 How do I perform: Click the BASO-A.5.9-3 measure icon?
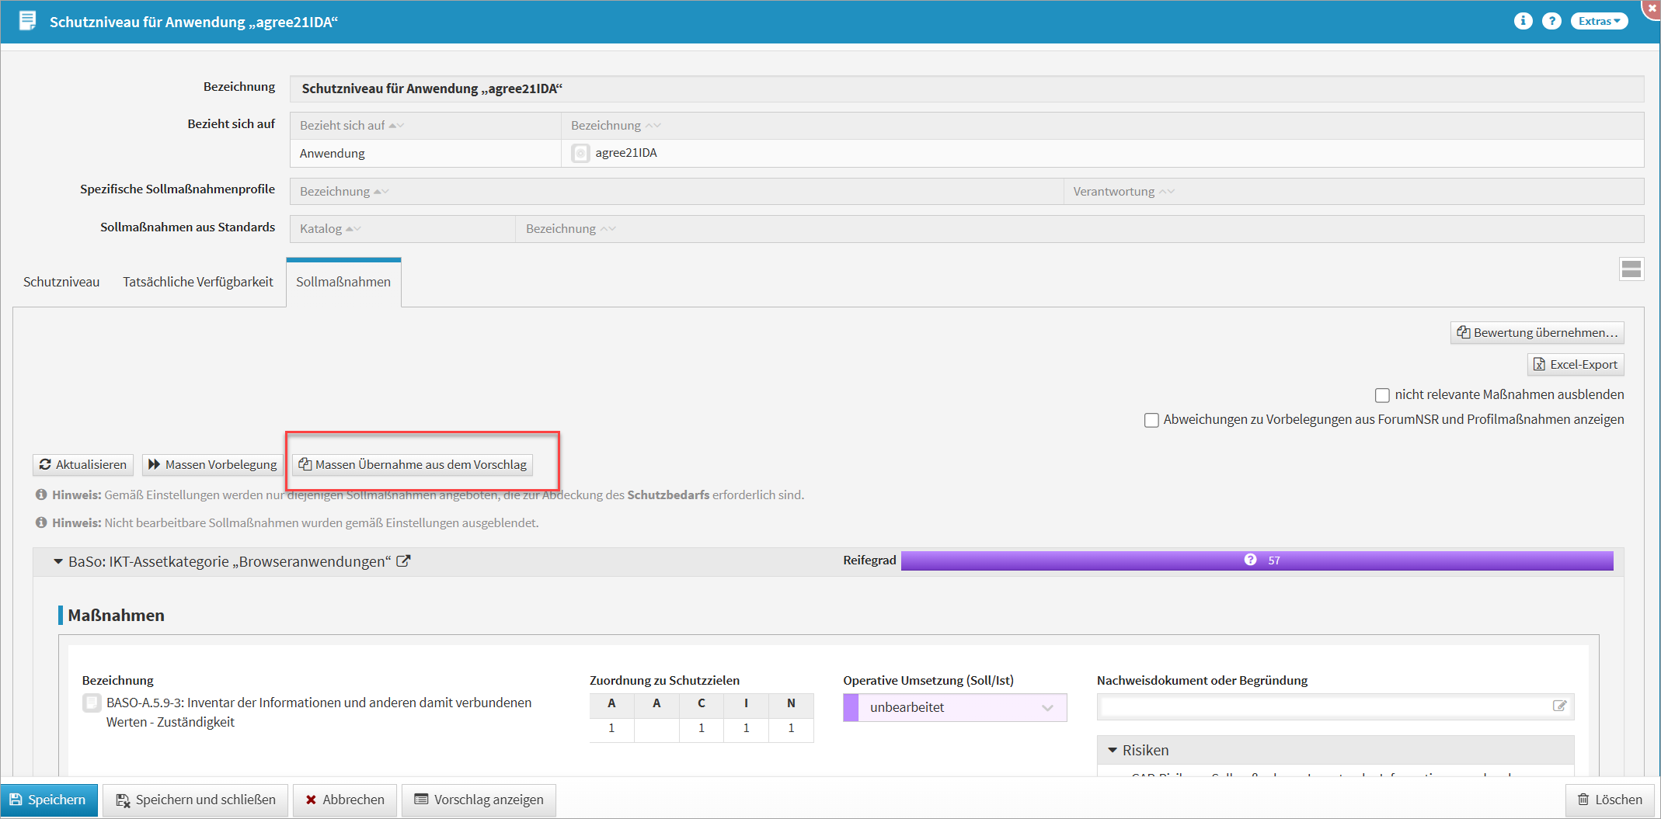click(x=92, y=703)
